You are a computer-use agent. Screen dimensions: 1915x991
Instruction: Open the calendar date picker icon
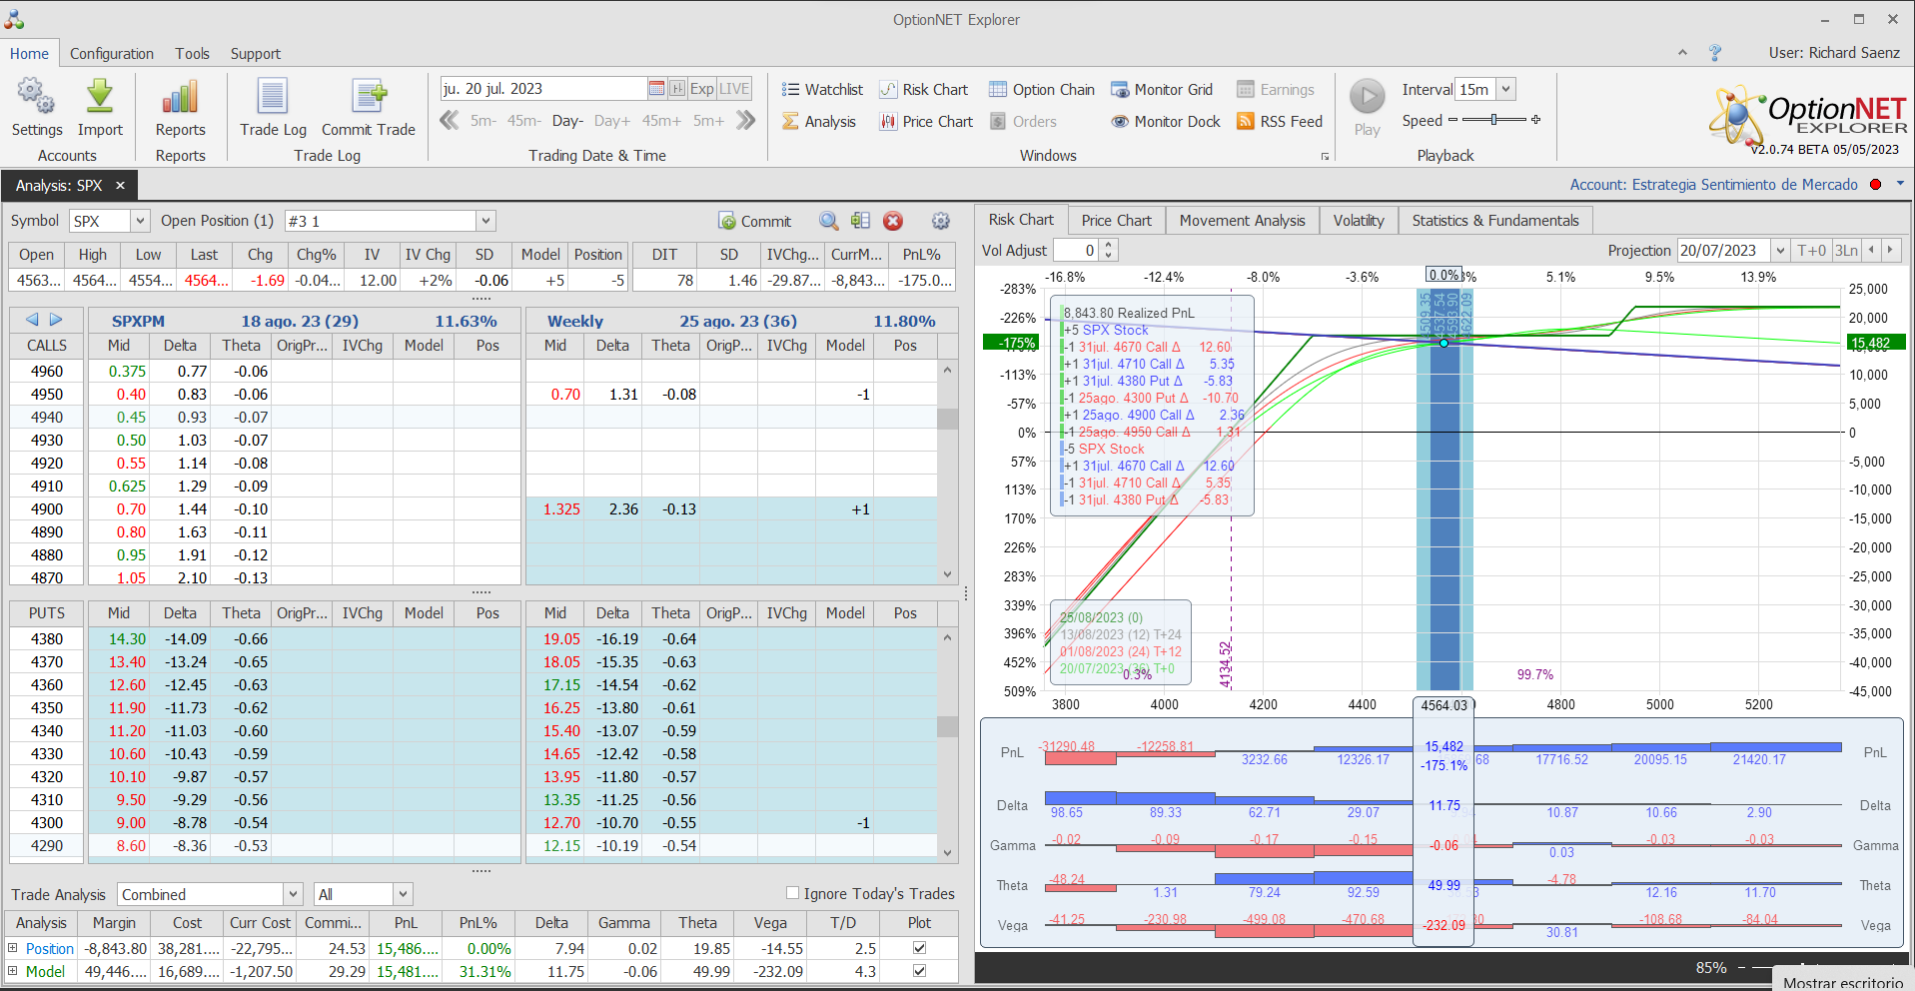tap(656, 89)
